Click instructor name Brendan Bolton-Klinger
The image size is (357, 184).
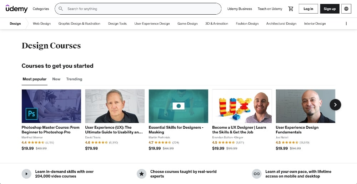(228, 137)
